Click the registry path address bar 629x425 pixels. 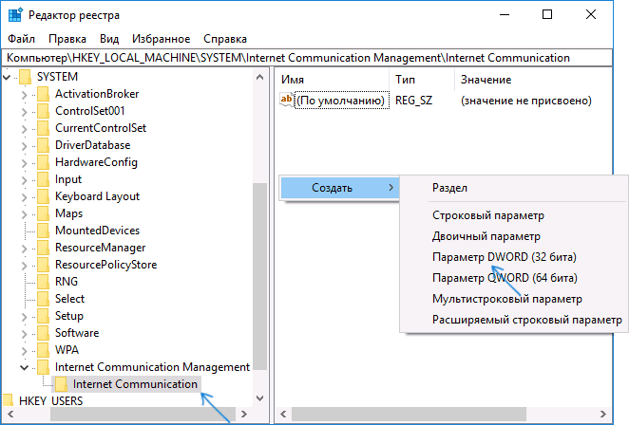[314, 58]
